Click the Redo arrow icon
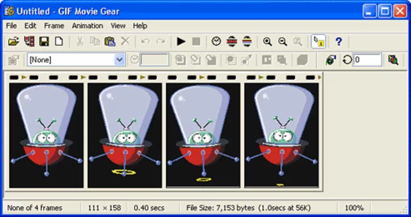The image size is (411, 217). (161, 41)
